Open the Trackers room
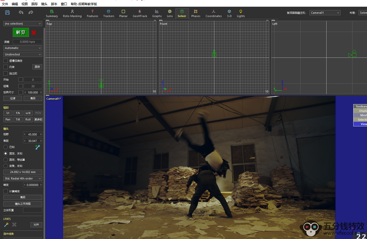The width and height of the screenshot is (367, 239). click(109, 13)
